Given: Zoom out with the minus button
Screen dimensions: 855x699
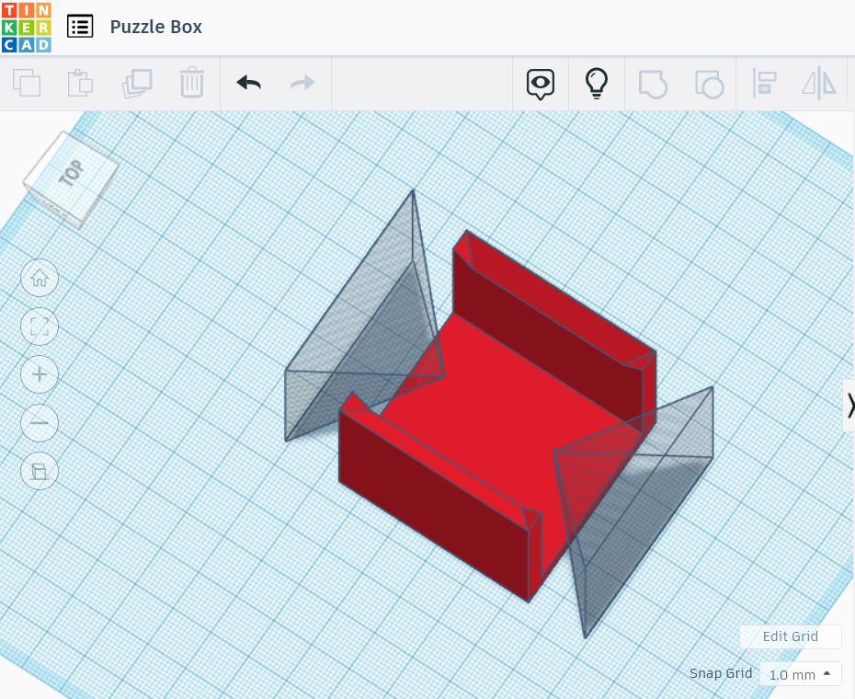Looking at the screenshot, I should pyautogui.click(x=40, y=423).
